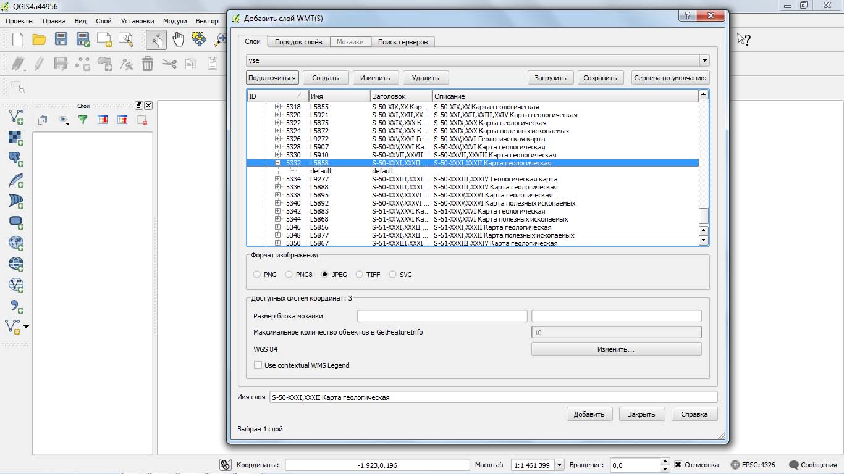Screen dimensions: 844x474
Task: Open the 'vse' server connection dropdown
Action: (704, 60)
